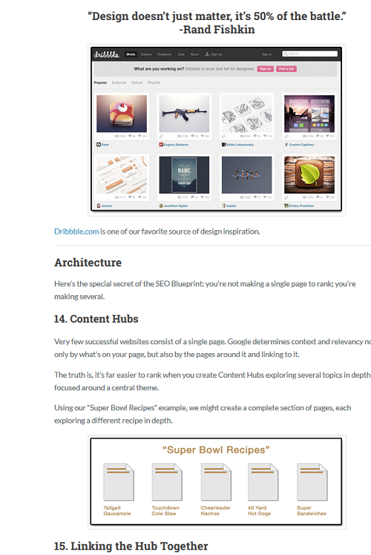Open Cosmin Capitanu's profile link
Viewport: 371px width, 555px height.
301,145
